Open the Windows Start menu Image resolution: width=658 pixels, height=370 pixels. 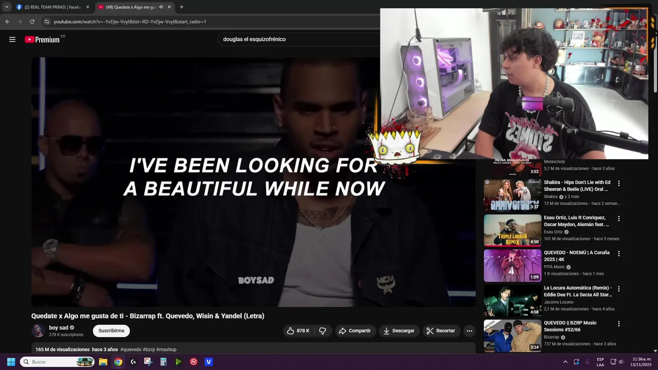[x=11, y=362]
